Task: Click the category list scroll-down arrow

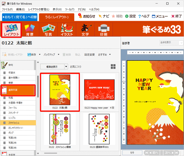Action: (x=38, y=153)
